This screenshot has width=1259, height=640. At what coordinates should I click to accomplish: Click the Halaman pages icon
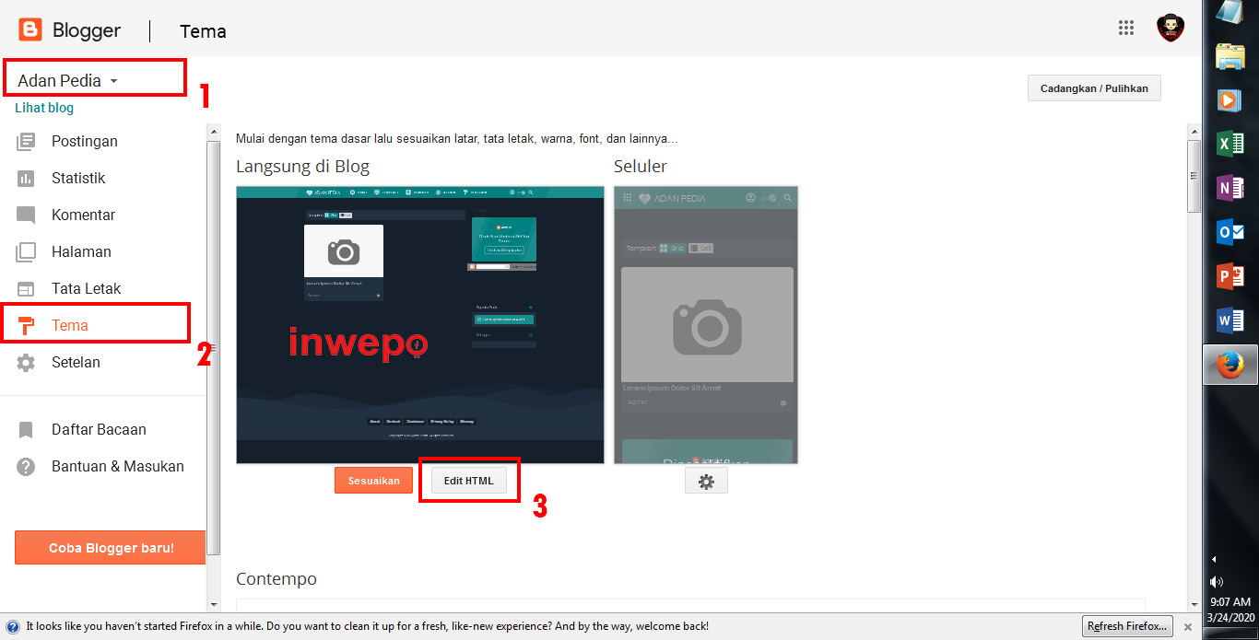[x=26, y=251]
